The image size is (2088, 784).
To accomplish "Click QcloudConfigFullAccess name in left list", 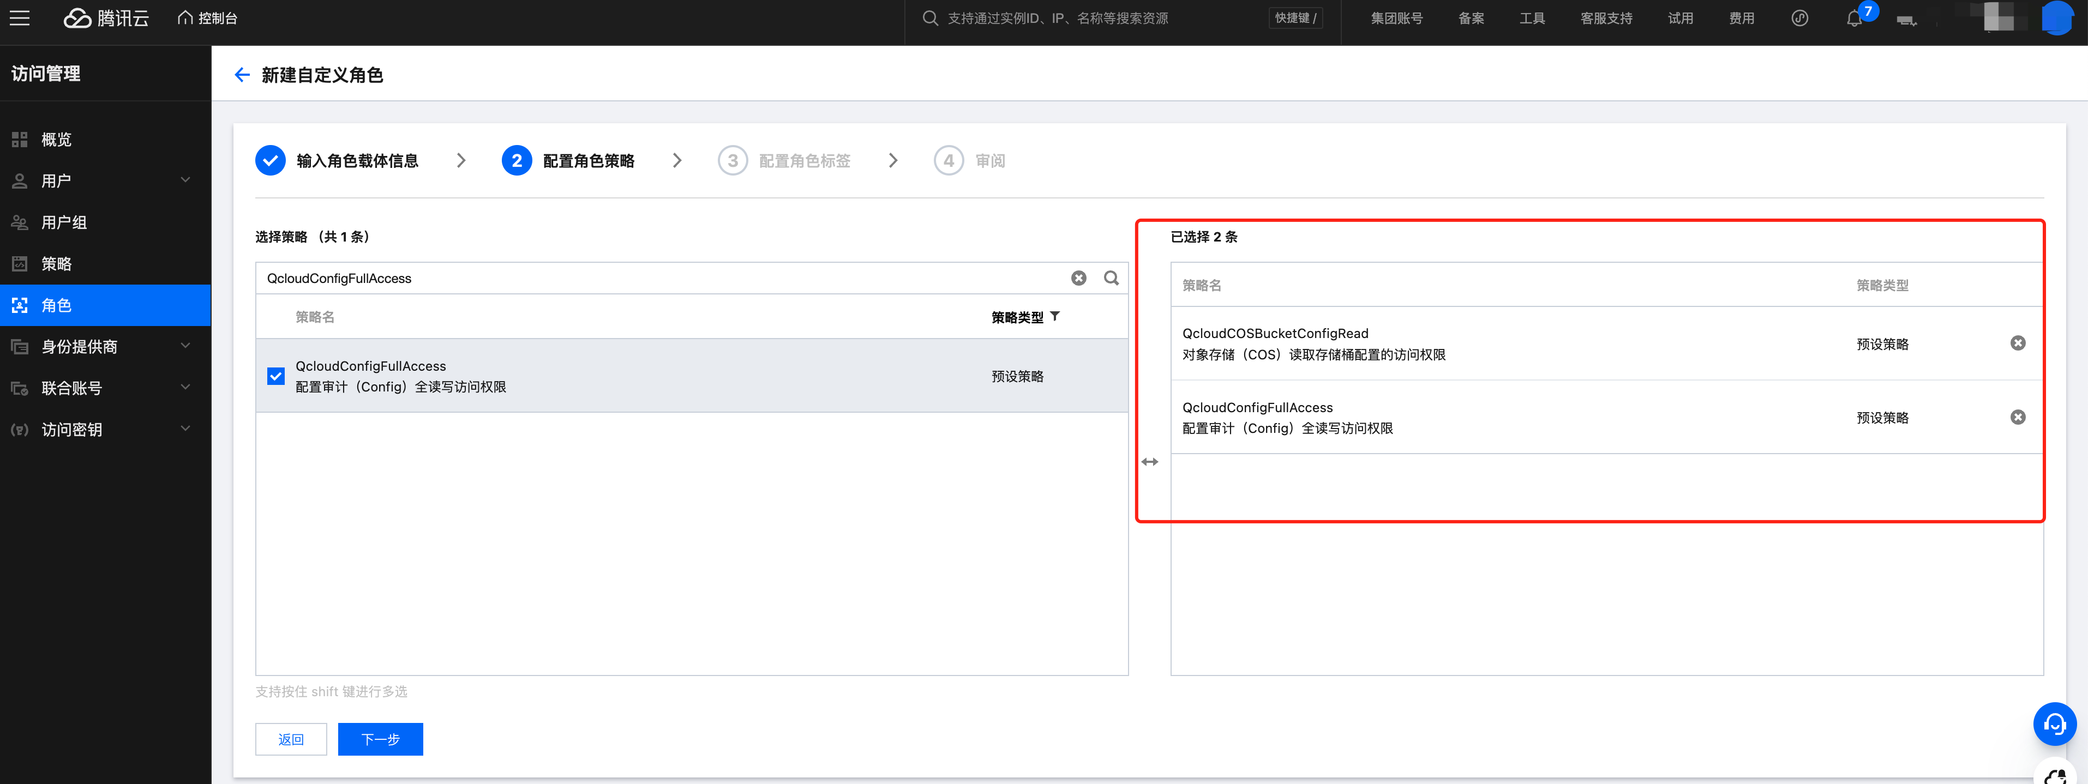I will (370, 366).
